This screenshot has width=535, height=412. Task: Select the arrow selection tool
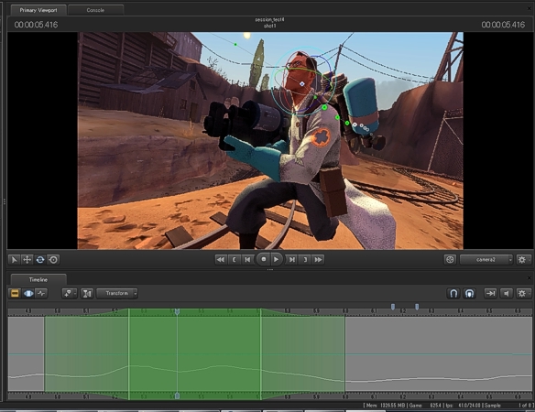[x=14, y=259]
